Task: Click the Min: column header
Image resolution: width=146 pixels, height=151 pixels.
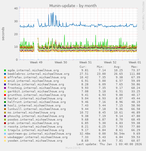Action: 100,67
